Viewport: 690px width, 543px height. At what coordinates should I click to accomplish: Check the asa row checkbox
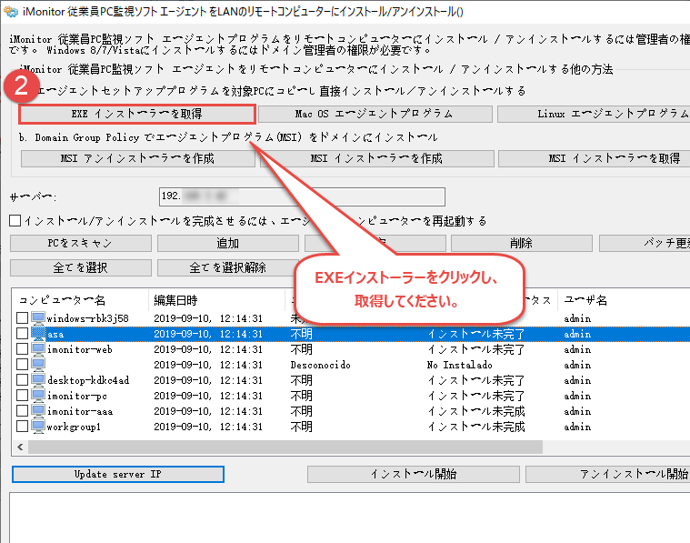(23, 334)
